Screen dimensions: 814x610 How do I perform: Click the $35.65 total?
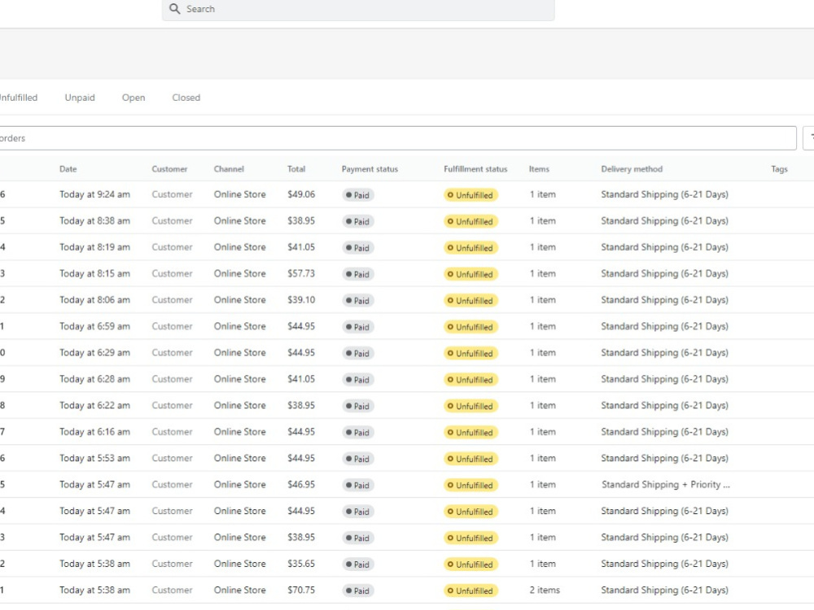click(301, 564)
